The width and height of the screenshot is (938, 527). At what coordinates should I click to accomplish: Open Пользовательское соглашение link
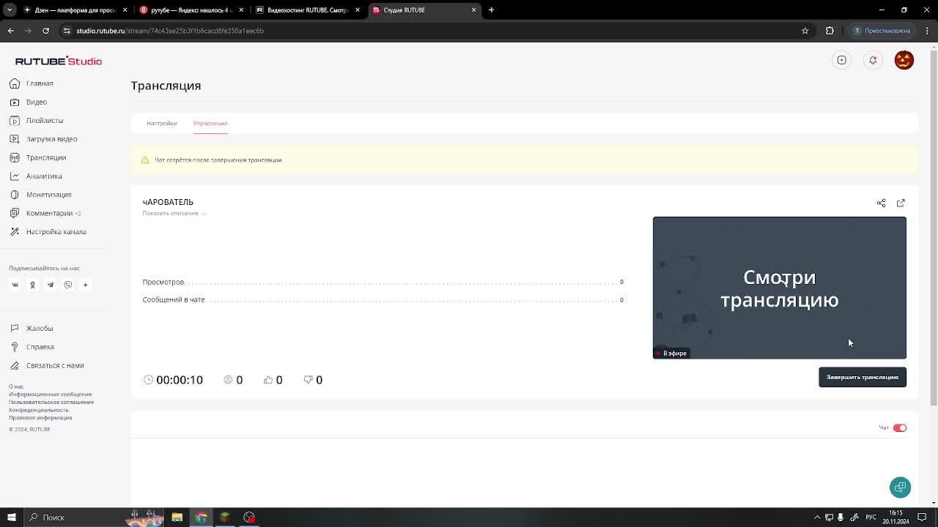[51, 402]
